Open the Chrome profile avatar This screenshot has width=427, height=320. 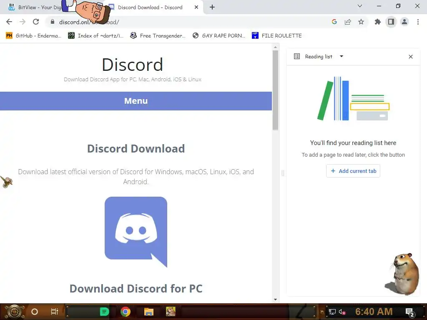404,22
